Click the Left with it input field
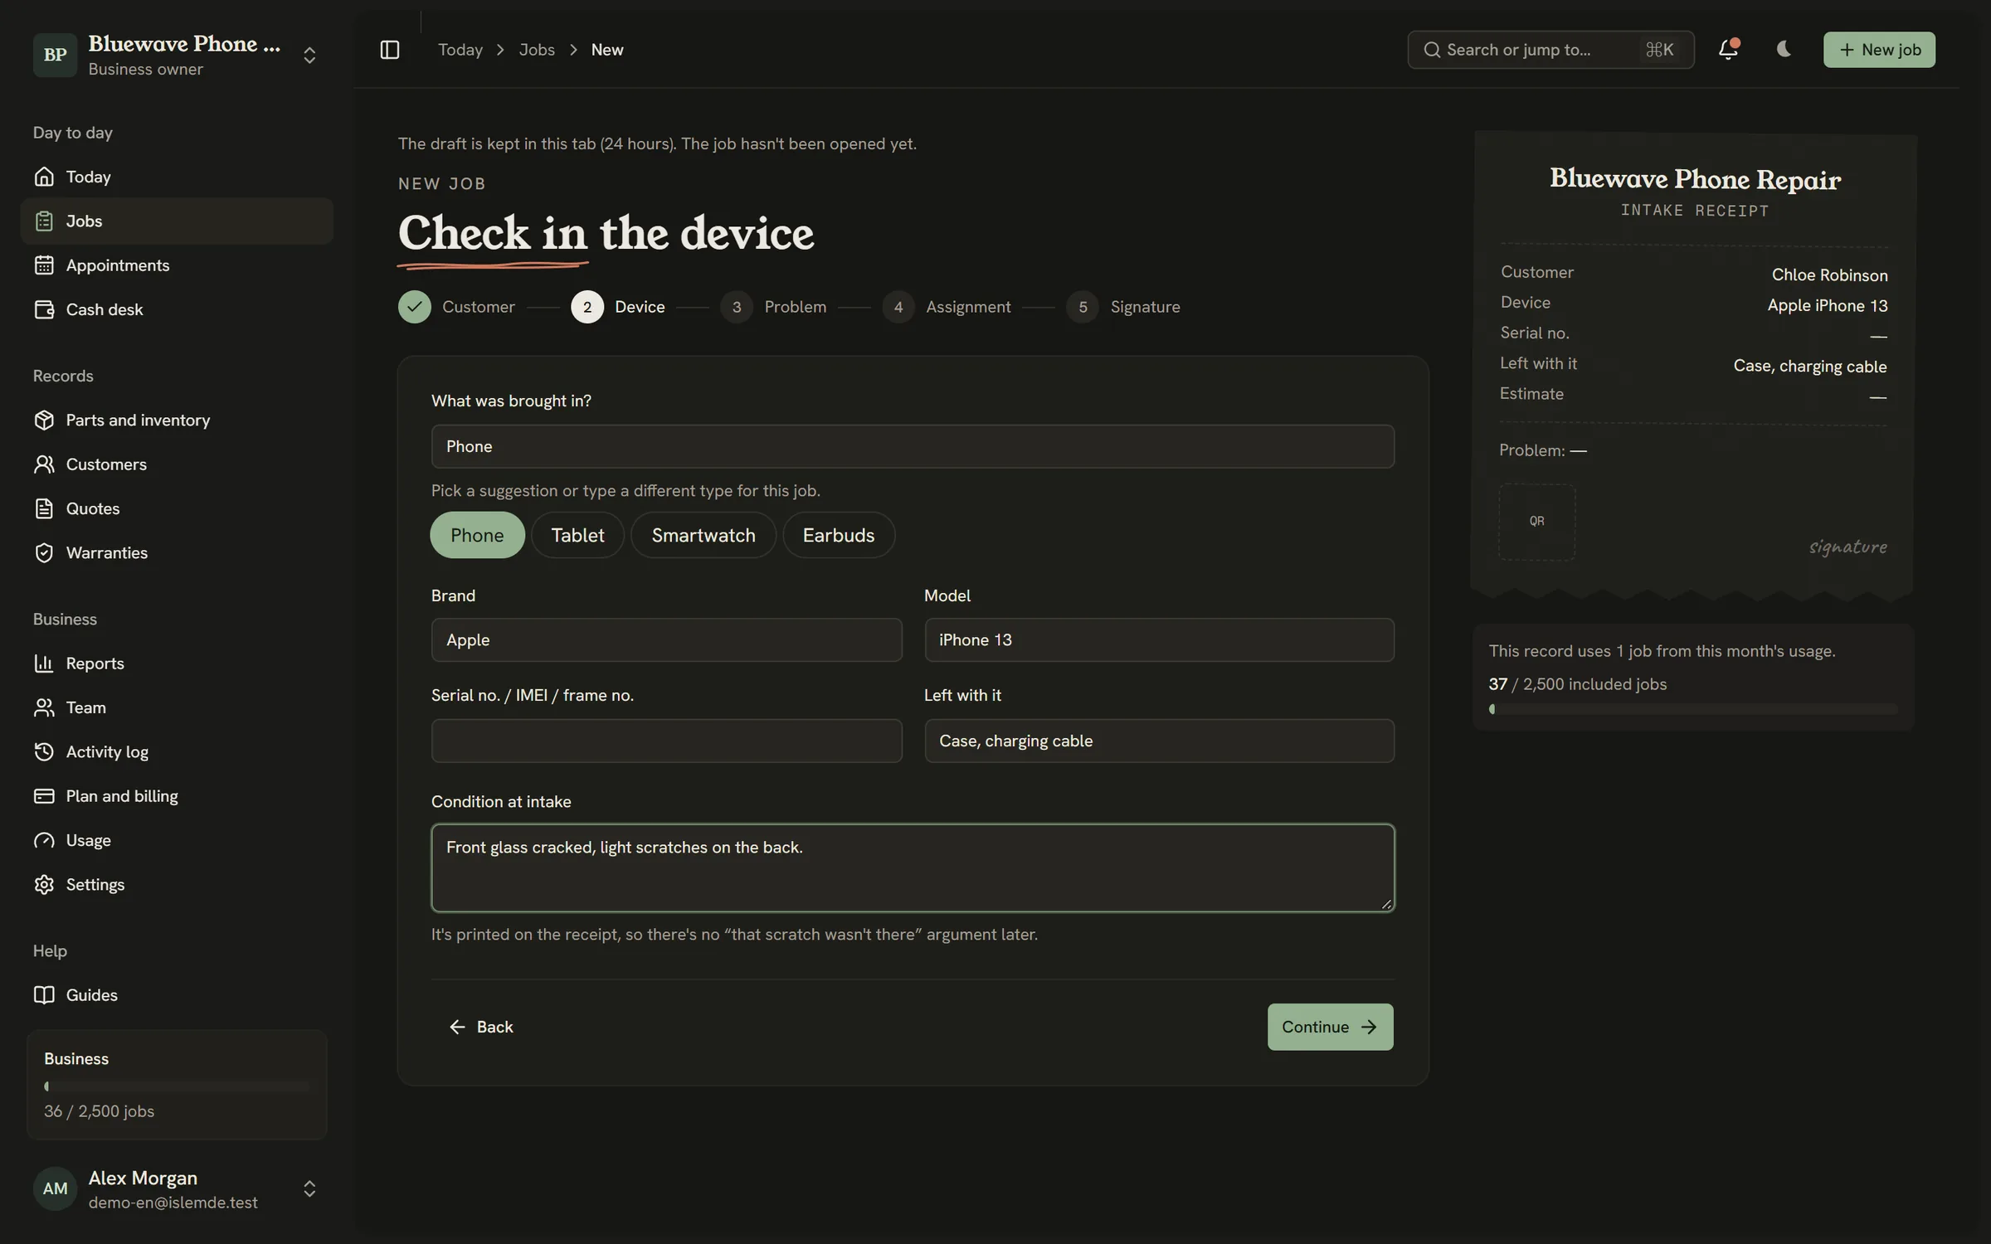Image resolution: width=1991 pixels, height=1244 pixels. tap(1159, 741)
